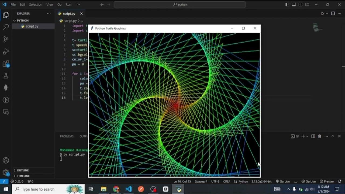Split the terminal in panel
345x194 pixels.
[x=313, y=136]
